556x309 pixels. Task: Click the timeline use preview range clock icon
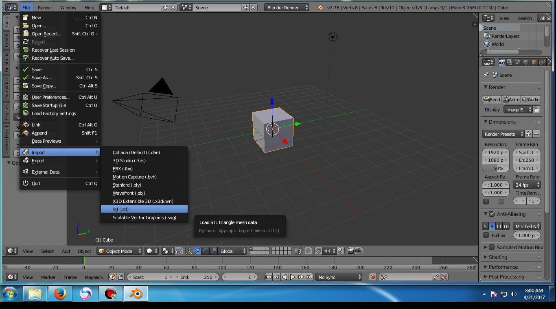tap(112, 277)
